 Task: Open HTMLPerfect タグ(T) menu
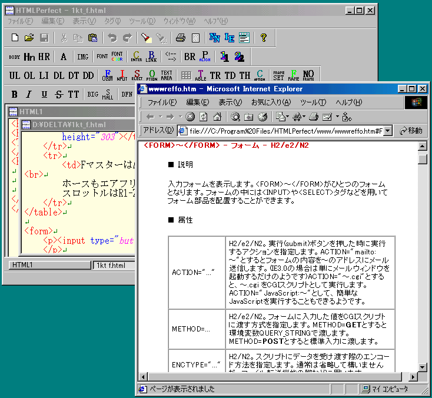(x=112, y=21)
